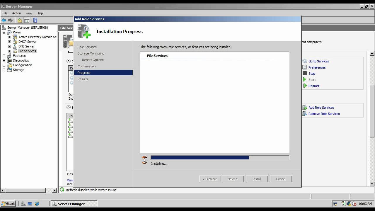Screen dimensions: 375x211
Task: Click the right pane vertical scrollbar down arrow
Action: point(372,184)
